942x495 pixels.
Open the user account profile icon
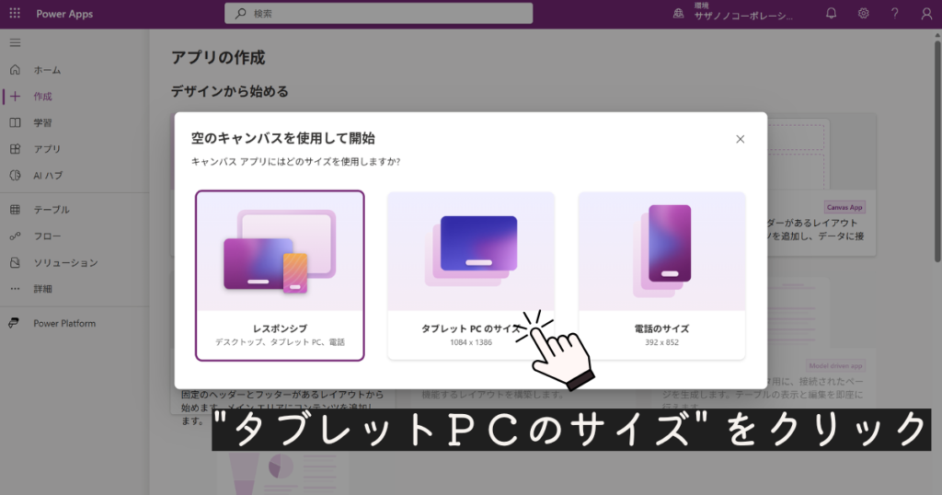point(926,14)
